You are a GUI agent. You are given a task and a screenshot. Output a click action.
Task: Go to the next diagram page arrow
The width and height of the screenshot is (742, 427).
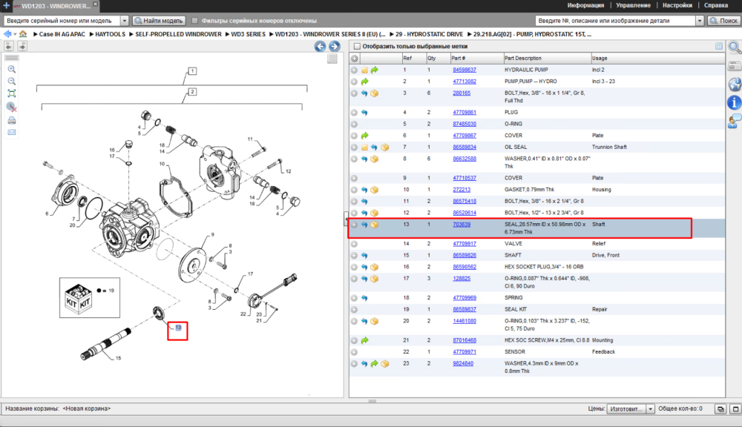point(334,47)
